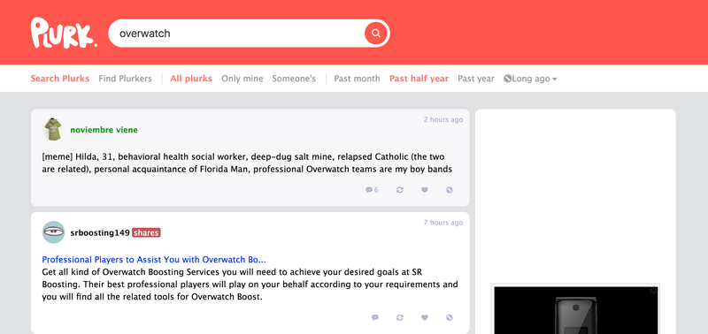Open comments on noviembre viene's plurk
The image size is (708, 334).
[x=372, y=190]
